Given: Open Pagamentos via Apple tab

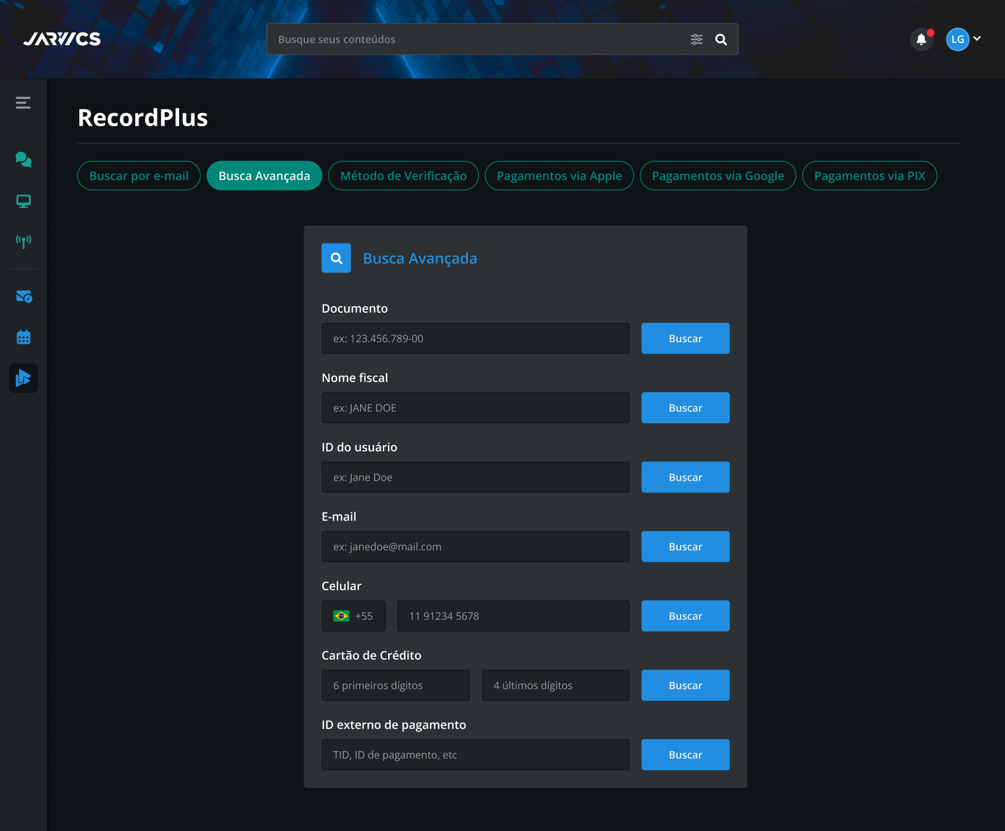Looking at the screenshot, I should tap(559, 176).
